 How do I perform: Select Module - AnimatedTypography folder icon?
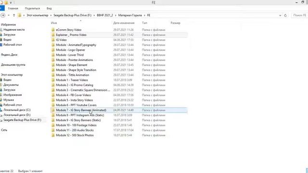click(53, 45)
